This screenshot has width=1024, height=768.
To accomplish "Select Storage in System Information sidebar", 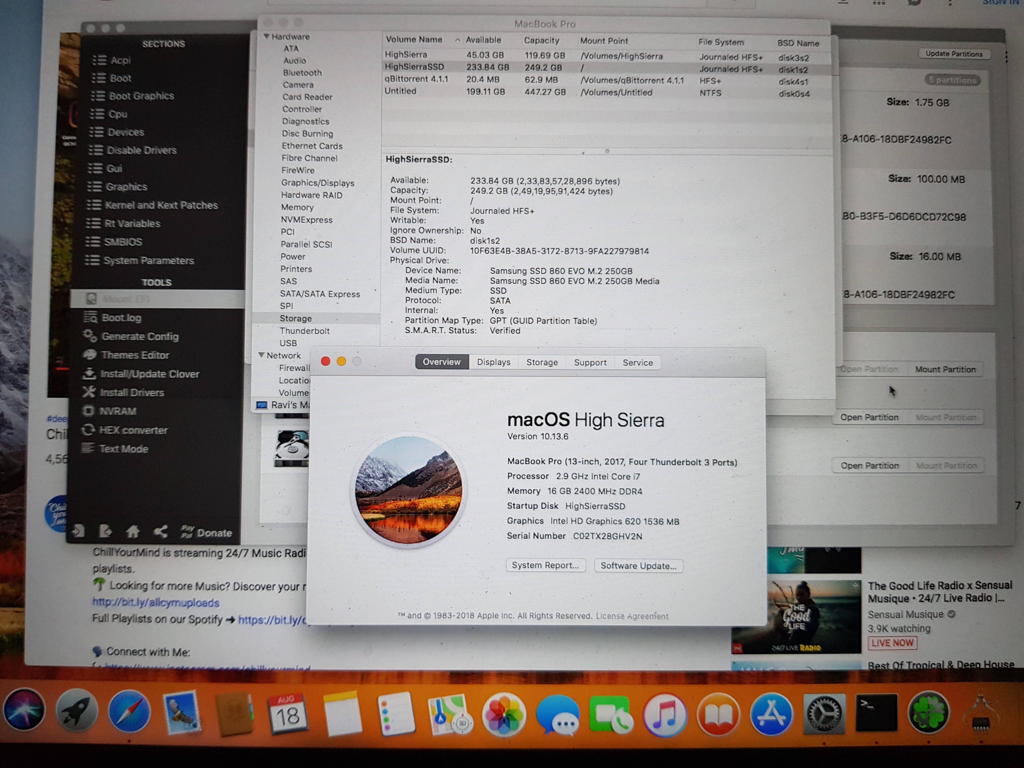I will (295, 318).
